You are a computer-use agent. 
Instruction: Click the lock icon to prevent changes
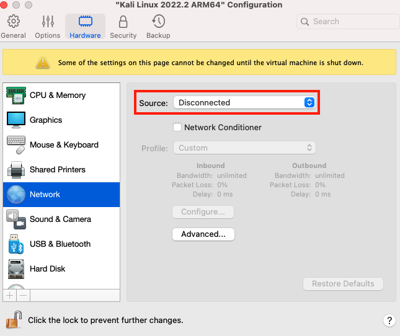click(x=14, y=320)
